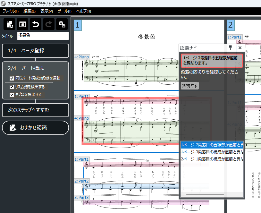
Task: Click the タイトル text field
Action: click(x=43, y=36)
